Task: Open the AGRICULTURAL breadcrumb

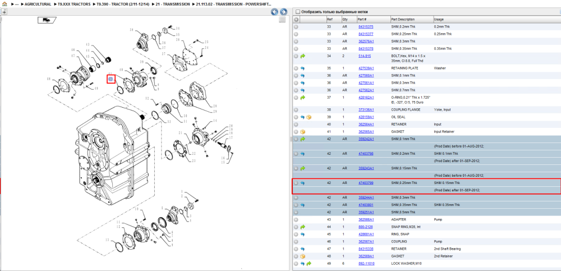Action: [38, 4]
